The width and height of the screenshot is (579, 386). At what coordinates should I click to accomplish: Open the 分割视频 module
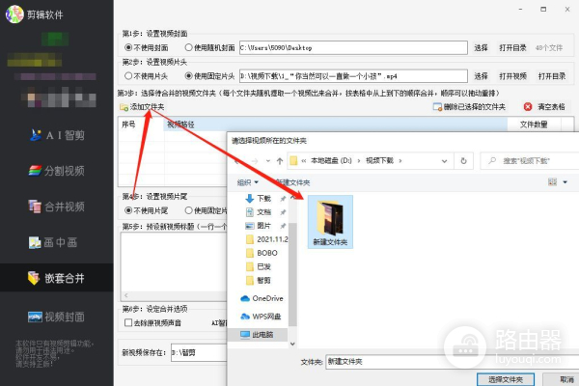(x=57, y=171)
